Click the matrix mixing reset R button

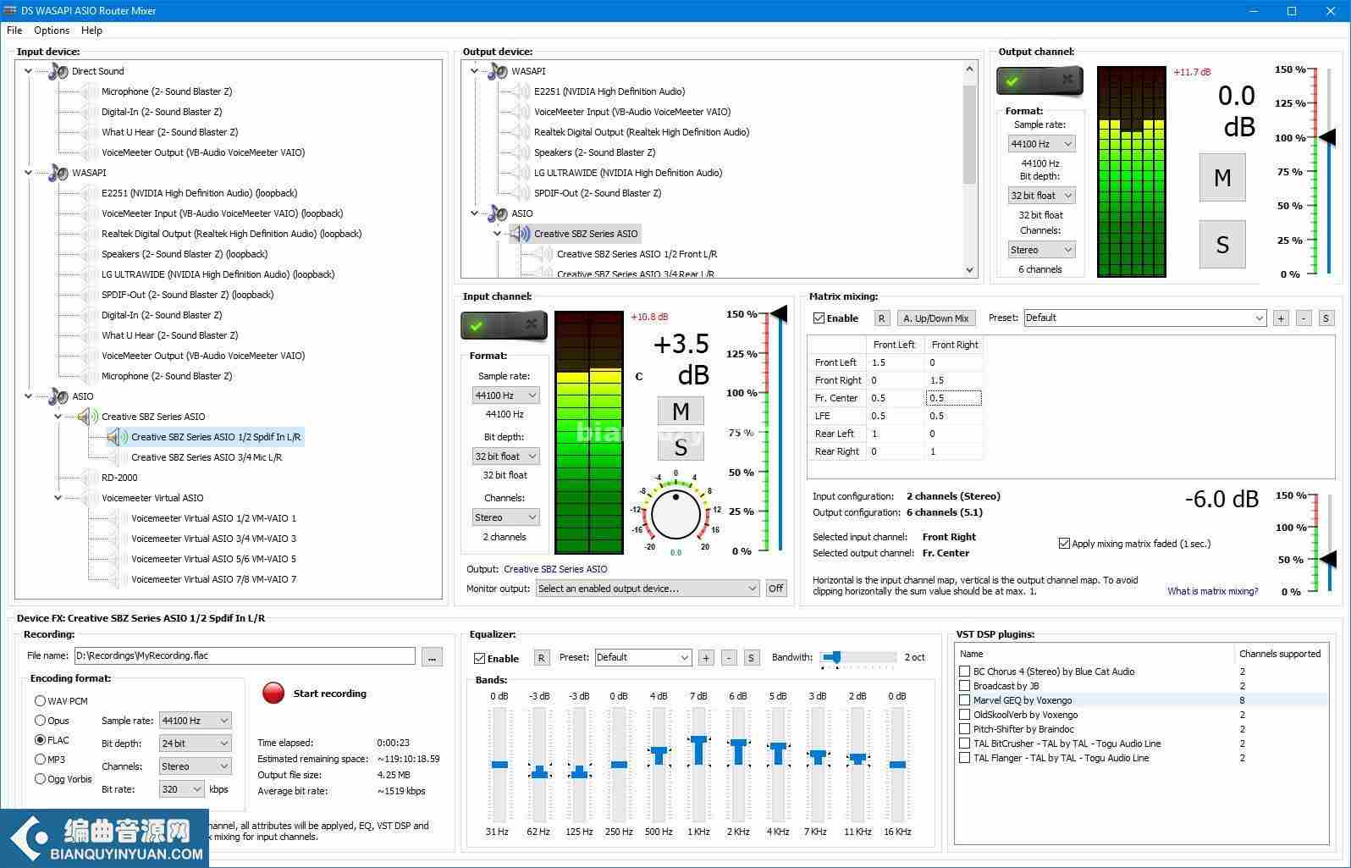click(x=881, y=318)
